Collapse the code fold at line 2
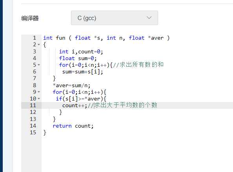The image size is (233, 172). pyautogui.click(x=39, y=44)
